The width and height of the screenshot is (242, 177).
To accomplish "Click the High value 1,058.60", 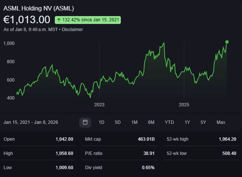I will point(65,153).
